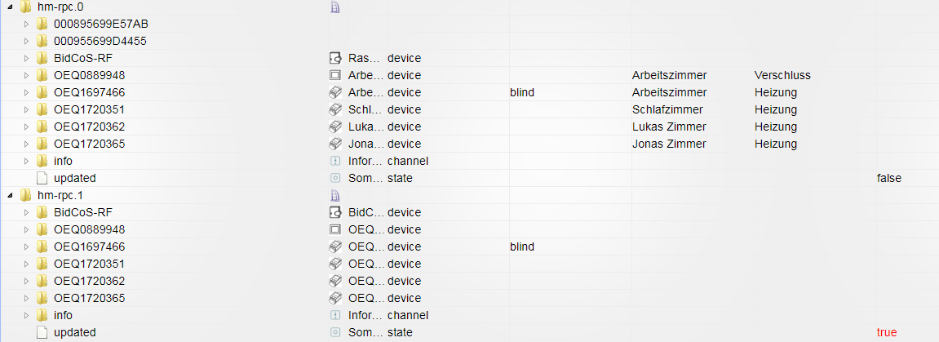The width and height of the screenshot is (939, 342).
Task: Select OEQ1720365 under hm-rpc.0
Action: pyautogui.click(x=89, y=144)
